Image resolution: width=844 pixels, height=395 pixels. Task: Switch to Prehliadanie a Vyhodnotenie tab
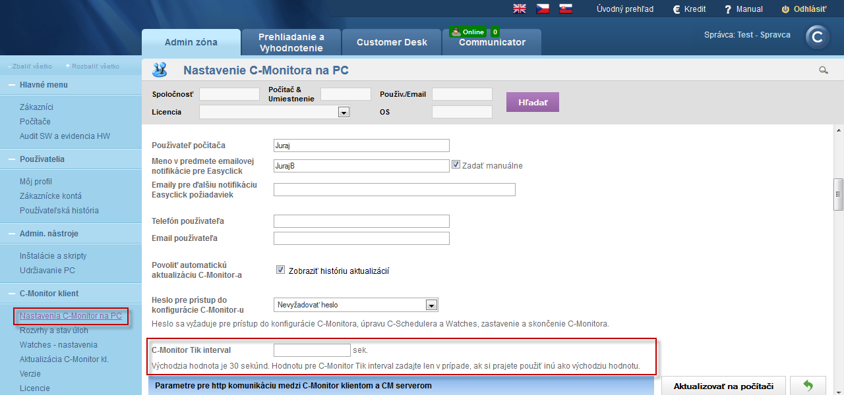(291, 43)
